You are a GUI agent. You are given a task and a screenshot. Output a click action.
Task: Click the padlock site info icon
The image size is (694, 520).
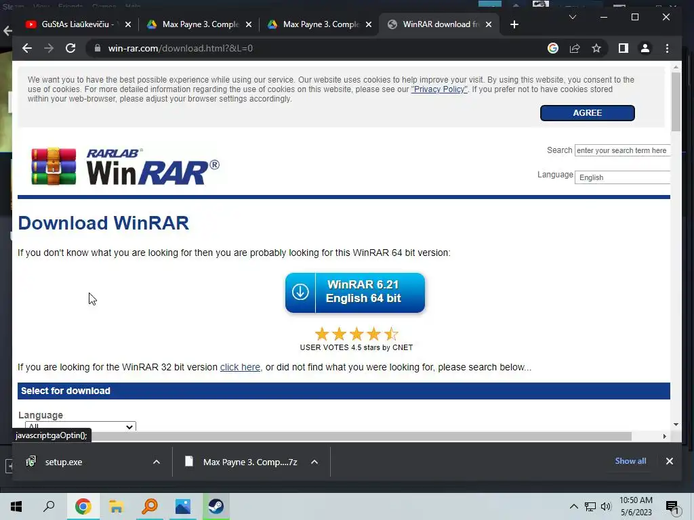98,48
